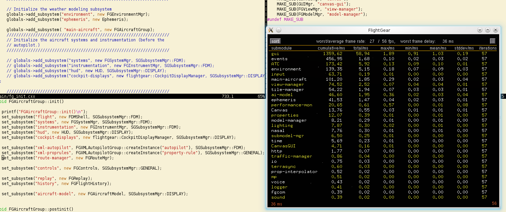
Task: Select the sound submodule name
Action: point(278,197)
